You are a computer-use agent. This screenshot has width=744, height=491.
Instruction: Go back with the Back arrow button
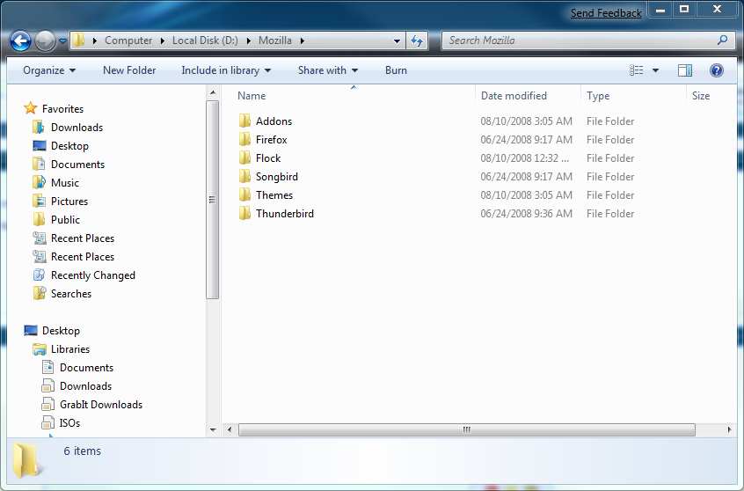pos(20,40)
